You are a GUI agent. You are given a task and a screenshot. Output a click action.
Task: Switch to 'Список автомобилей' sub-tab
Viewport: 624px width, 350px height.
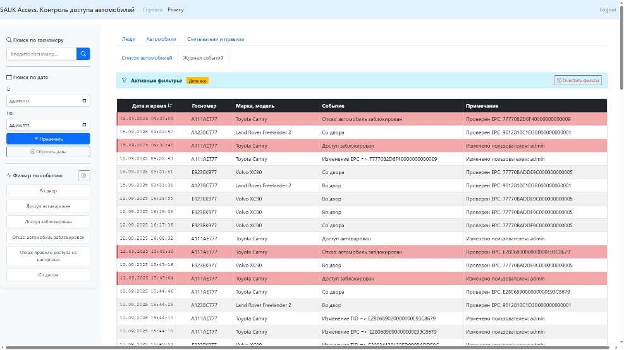[147, 58]
